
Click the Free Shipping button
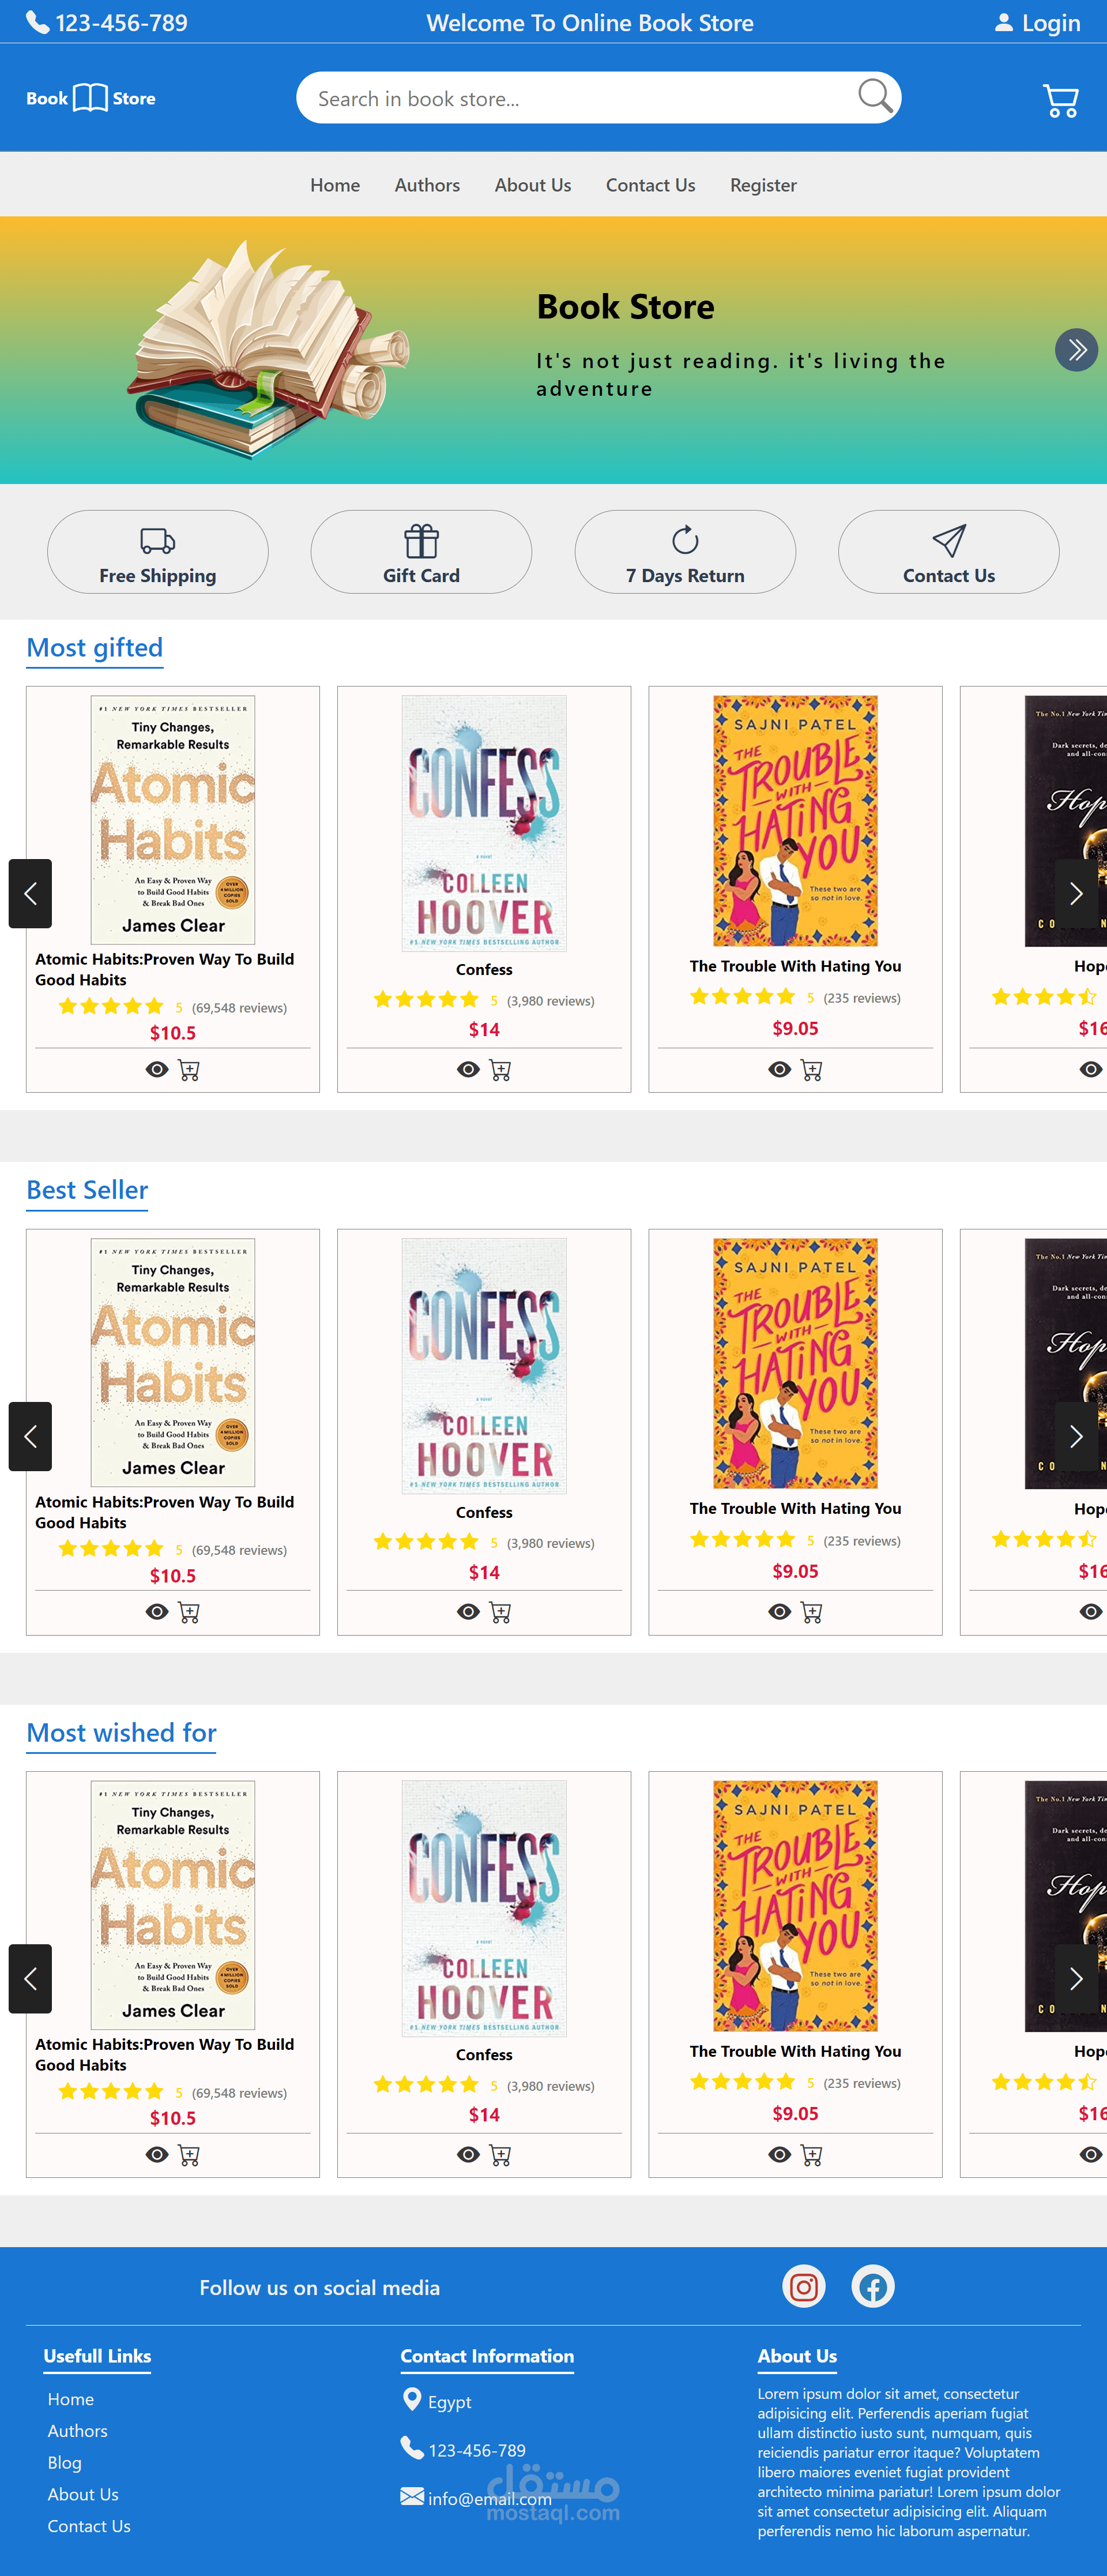tap(158, 552)
